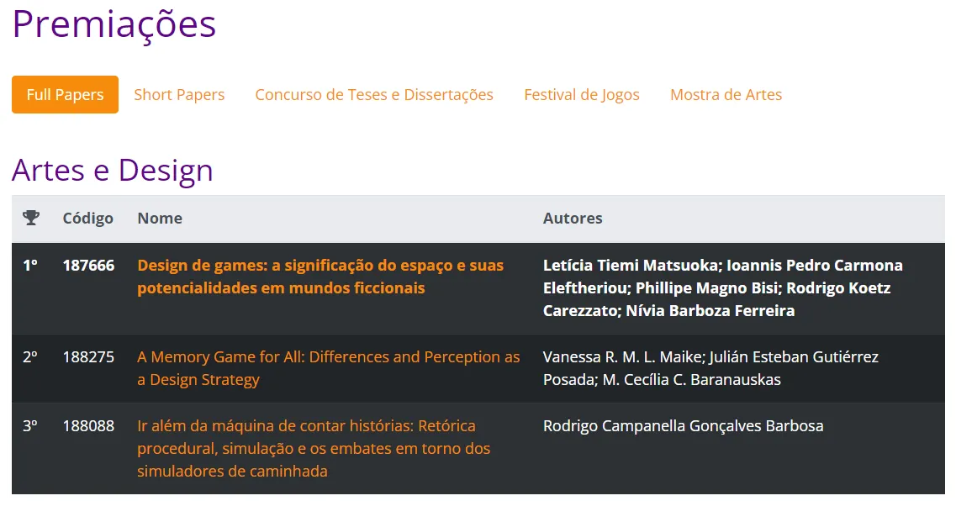This screenshot has height=522, width=956.
Task: Select code 188275 in second row
Action: coord(88,356)
